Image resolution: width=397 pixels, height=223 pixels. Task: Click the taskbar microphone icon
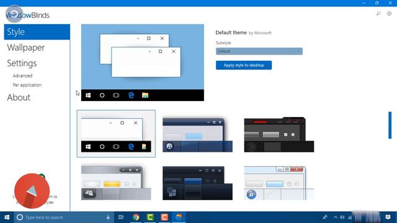tap(108, 217)
